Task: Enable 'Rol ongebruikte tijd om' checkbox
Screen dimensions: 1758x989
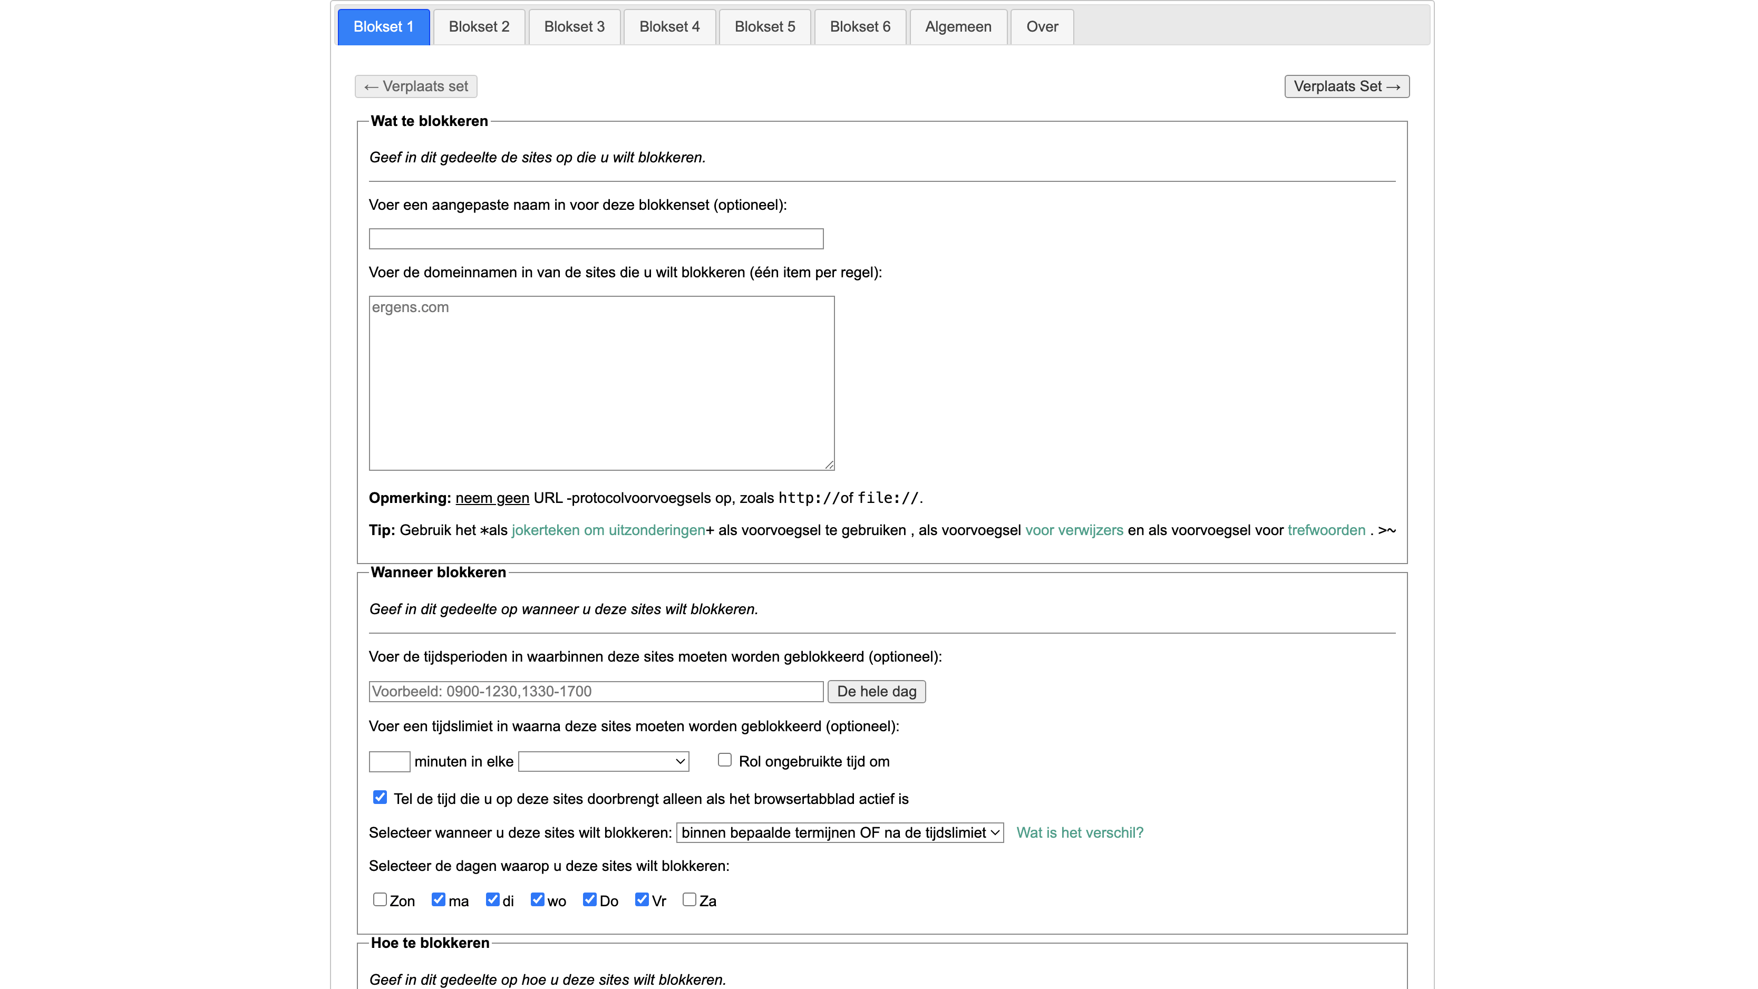Action: 725,760
